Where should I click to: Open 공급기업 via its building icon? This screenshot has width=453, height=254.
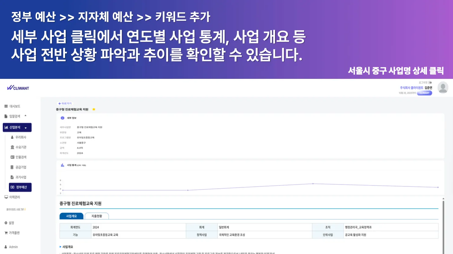coord(12,167)
